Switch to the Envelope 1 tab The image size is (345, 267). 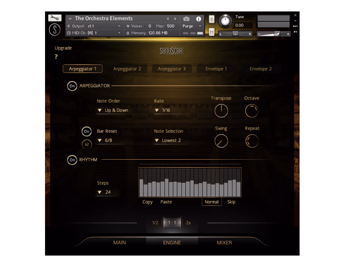coord(216,69)
